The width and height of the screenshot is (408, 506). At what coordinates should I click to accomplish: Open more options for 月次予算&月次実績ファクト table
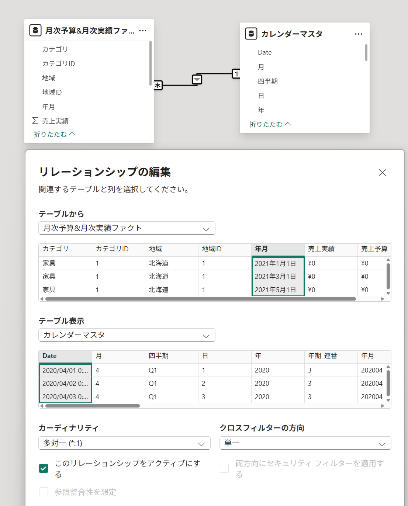tap(143, 31)
